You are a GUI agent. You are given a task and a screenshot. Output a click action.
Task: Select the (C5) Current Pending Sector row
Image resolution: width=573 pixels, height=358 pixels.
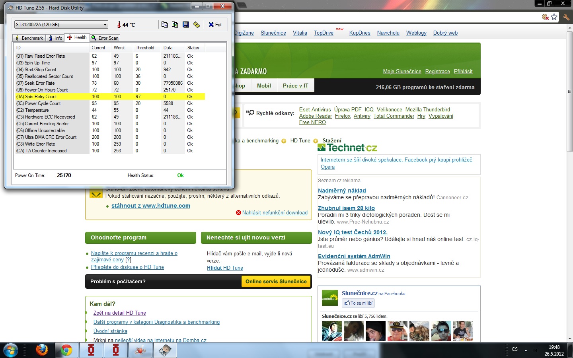coord(109,124)
